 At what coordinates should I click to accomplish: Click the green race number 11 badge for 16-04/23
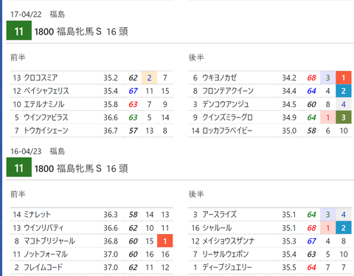[19, 168]
